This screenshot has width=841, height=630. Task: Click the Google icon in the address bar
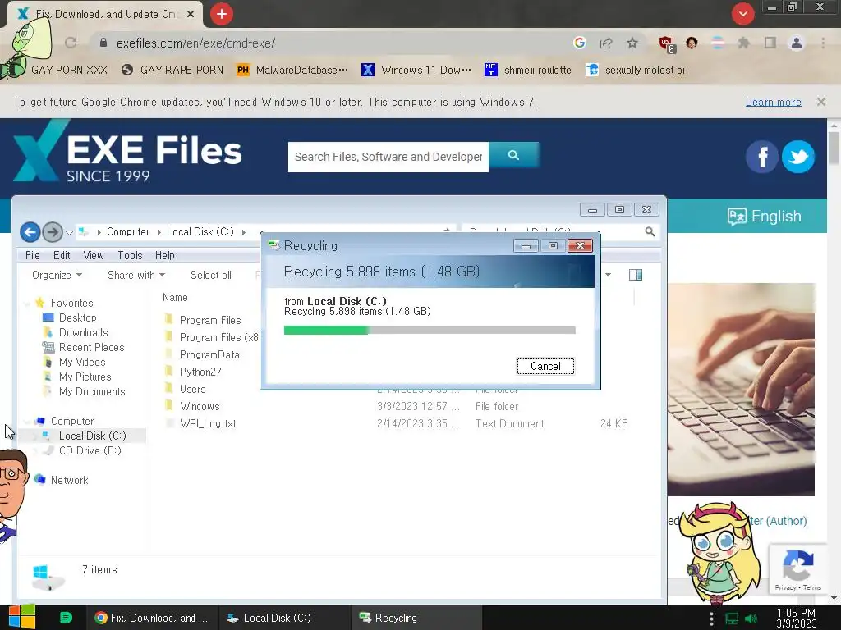click(579, 43)
